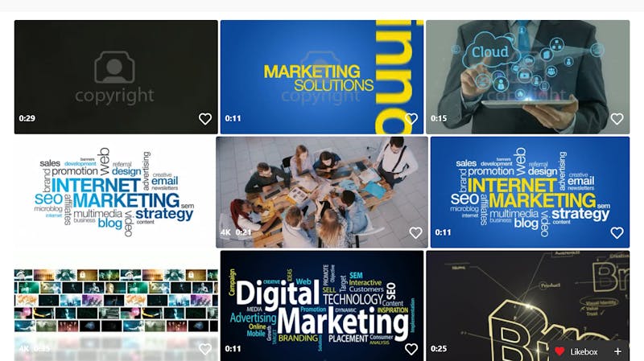Open the Marketing Solutions blue video

tap(321, 77)
